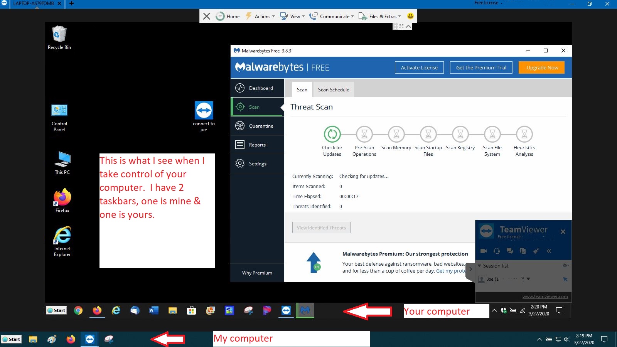Click the Pre-Scan Operations hourglass step
Viewport: 617px width, 347px height.
coord(364,134)
